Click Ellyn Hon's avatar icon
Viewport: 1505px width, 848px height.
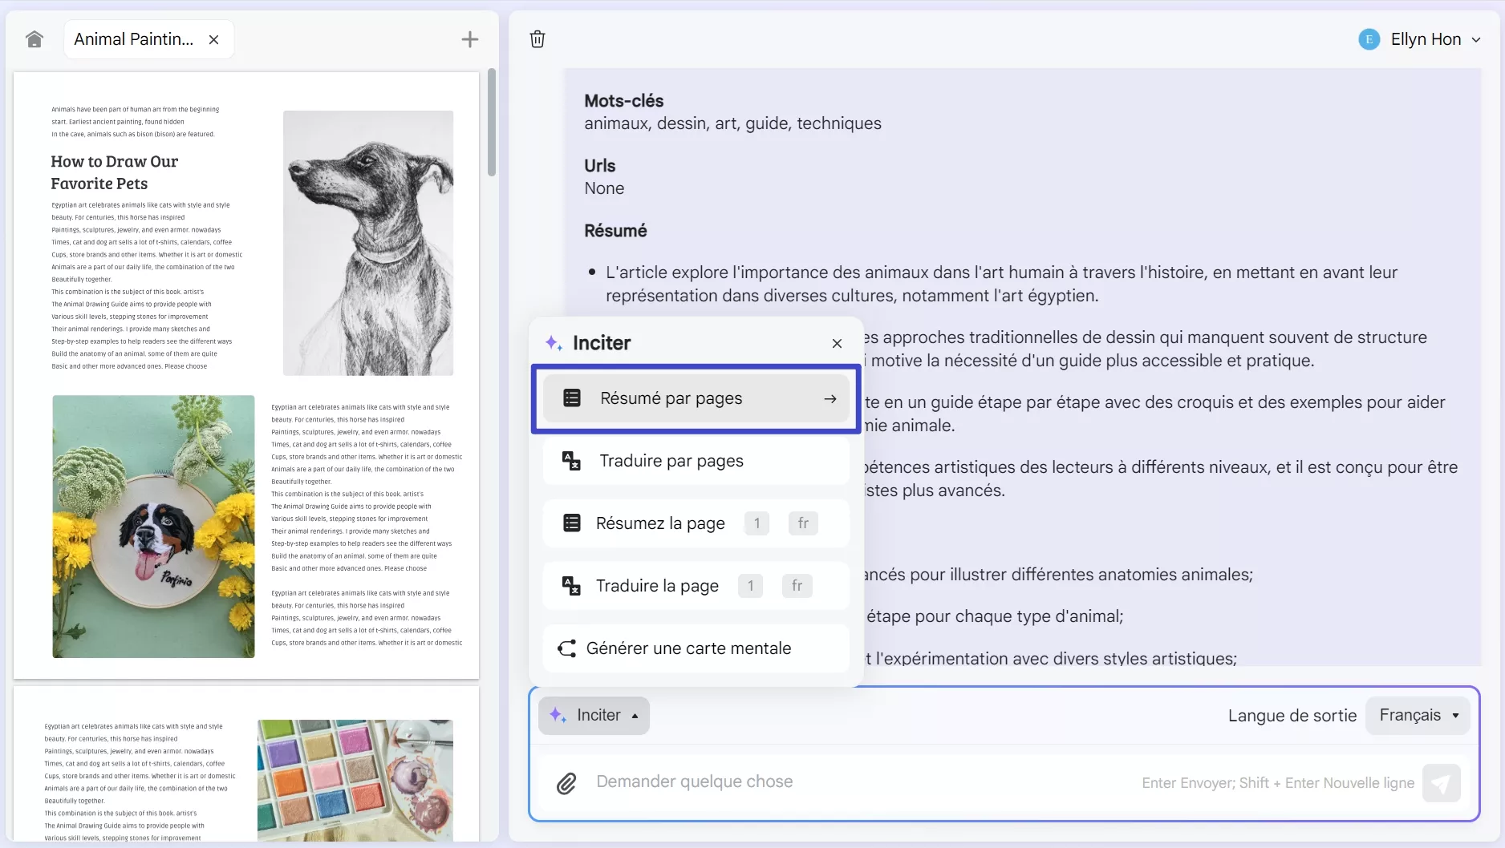click(1369, 38)
